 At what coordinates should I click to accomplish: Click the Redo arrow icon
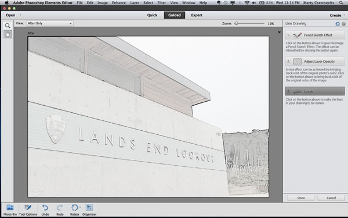tap(60, 208)
